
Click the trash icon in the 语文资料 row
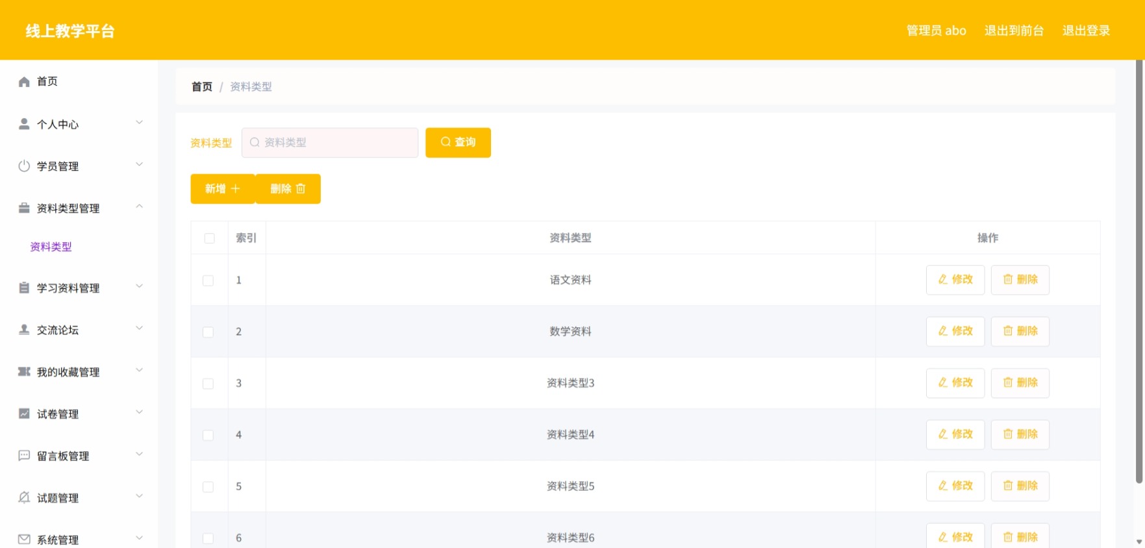(1008, 279)
